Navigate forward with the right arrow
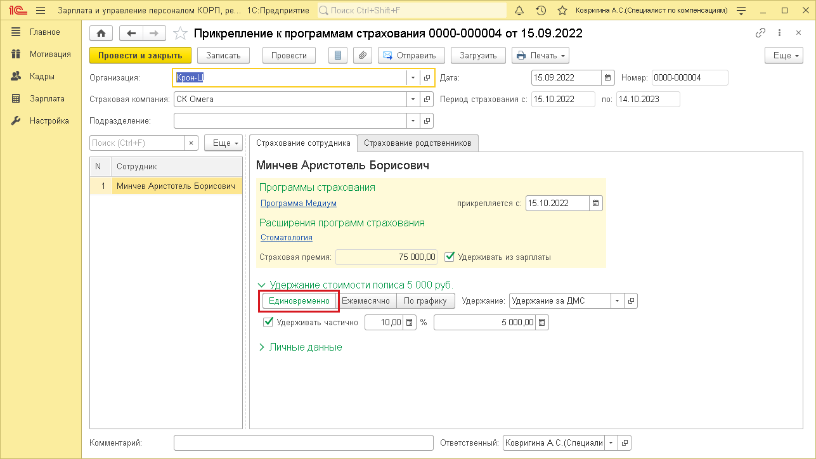 [x=154, y=34]
